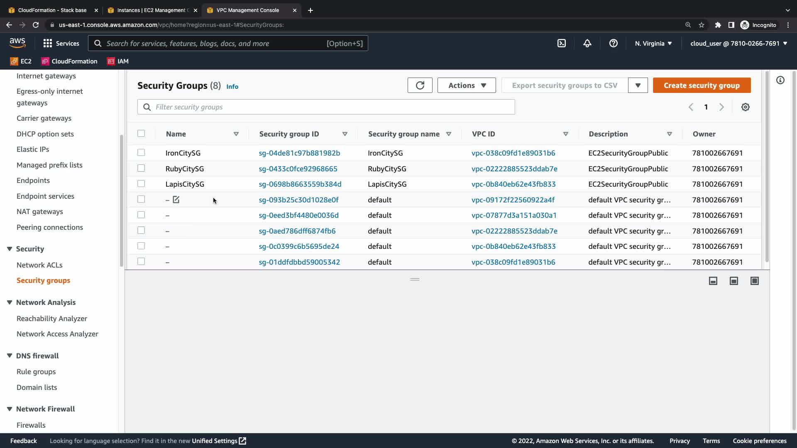This screenshot has width=797, height=448.
Task: Toggle the select all checkbox in header
Action: pyautogui.click(x=141, y=134)
